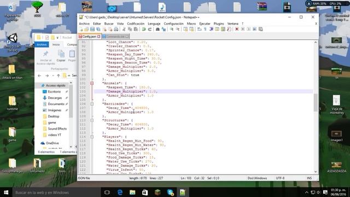This screenshot has width=350, height=197.
Task: Click the Cortana search box
Action: pos(57,192)
